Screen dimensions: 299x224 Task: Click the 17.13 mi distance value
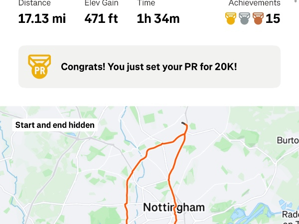click(42, 19)
